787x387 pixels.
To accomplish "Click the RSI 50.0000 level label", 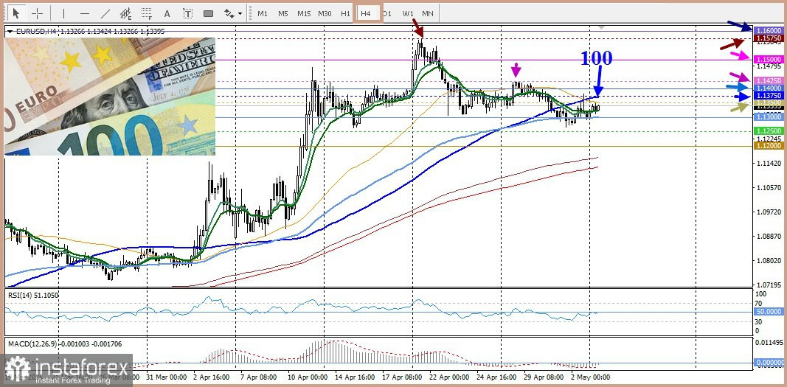I will [769, 312].
